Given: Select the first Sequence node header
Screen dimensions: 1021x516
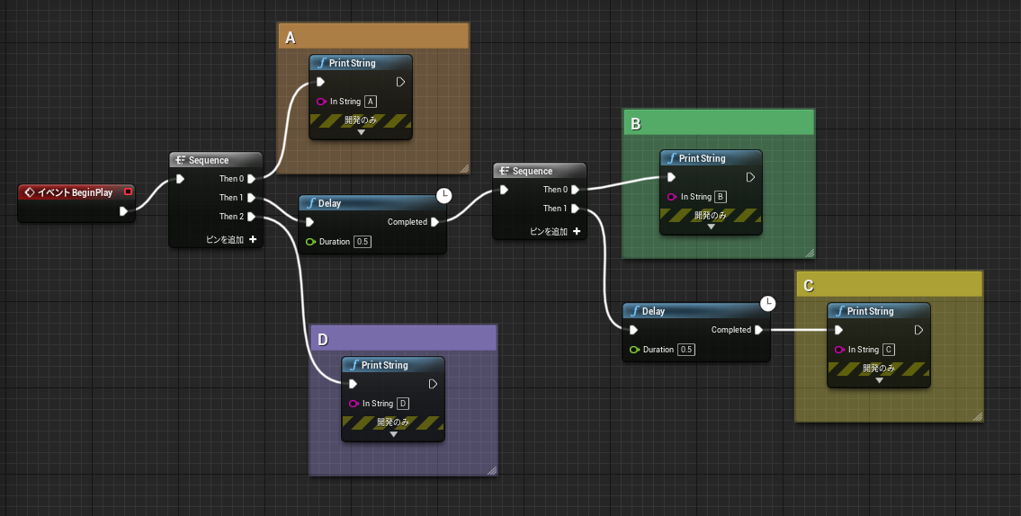Looking at the screenshot, I should [x=216, y=160].
